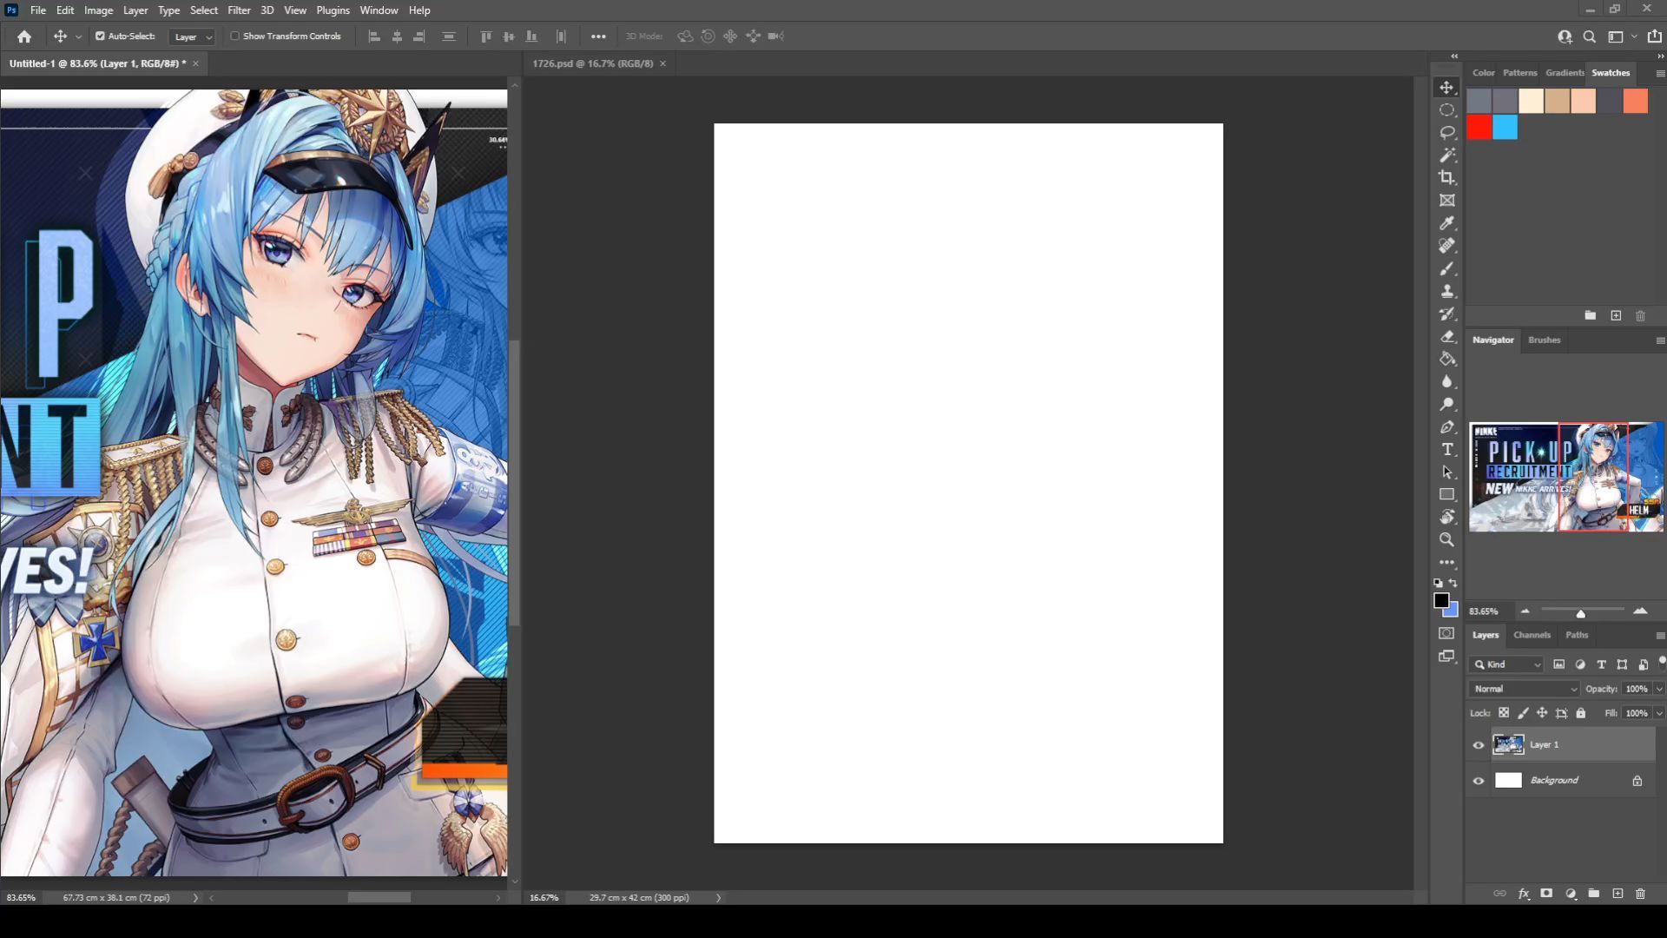
Task: Click the foreground color black box
Action: (1441, 600)
